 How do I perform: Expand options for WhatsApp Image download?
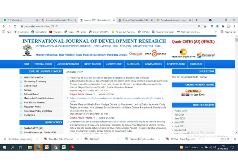click(37, 139)
